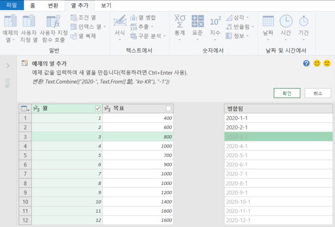Click the 추출 extract tool
This screenshot has height=227, width=335.
click(x=140, y=27)
